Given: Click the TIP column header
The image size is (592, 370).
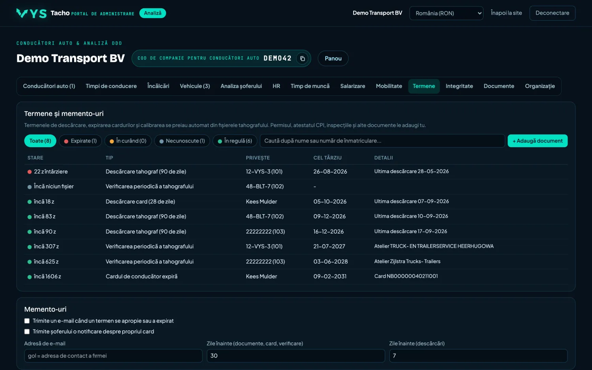Looking at the screenshot, I should click(x=109, y=158).
